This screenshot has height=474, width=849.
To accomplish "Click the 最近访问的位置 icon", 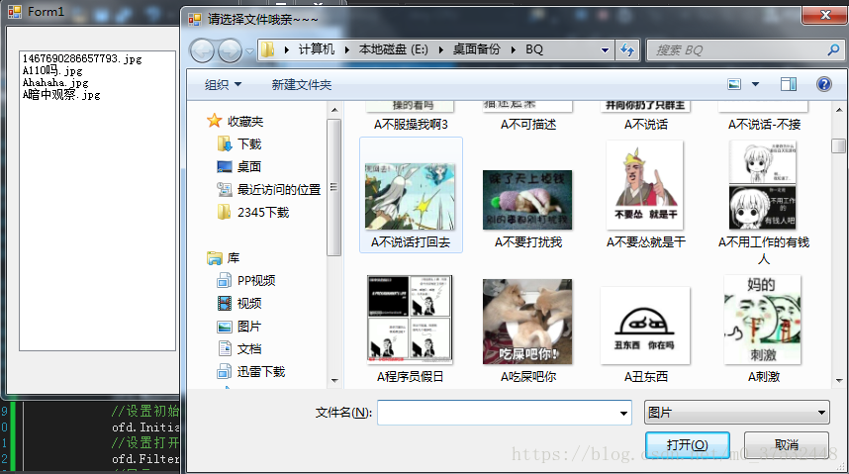I will pyautogui.click(x=225, y=190).
